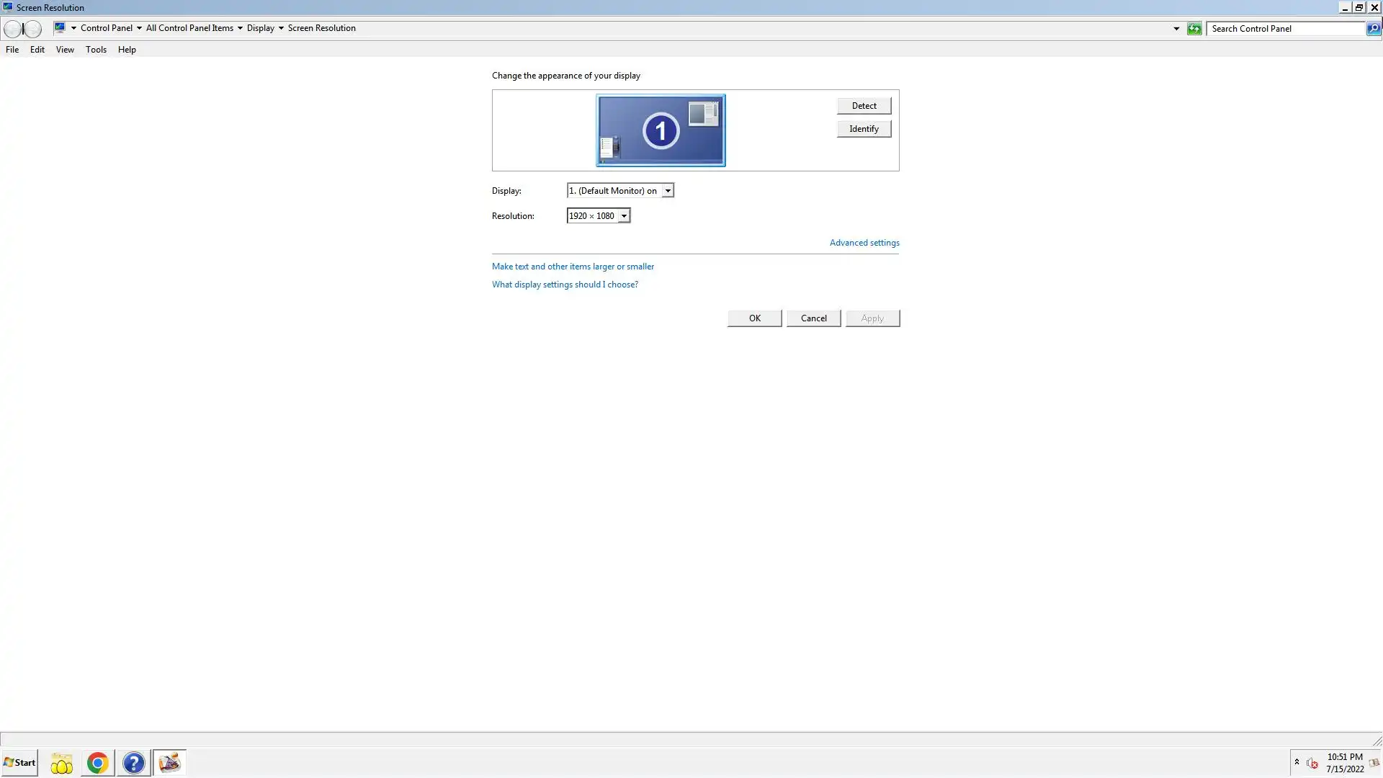Expand the Control Panel breadcrumb arrow
Viewport: 1383px width, 778px height.
139,29
